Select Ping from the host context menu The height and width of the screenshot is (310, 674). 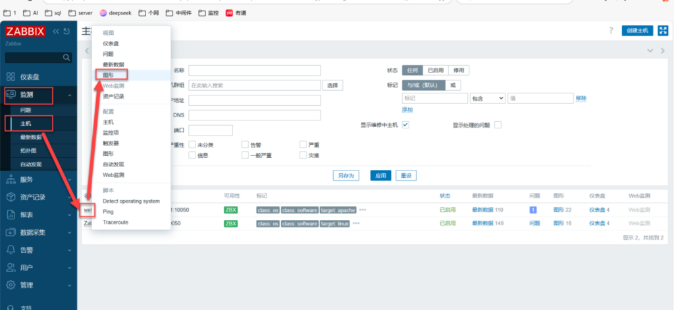(108, 212)
